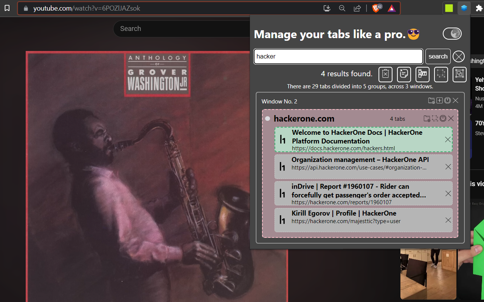
Task: Click the Window No. 2 label
Action: (279, 101)
